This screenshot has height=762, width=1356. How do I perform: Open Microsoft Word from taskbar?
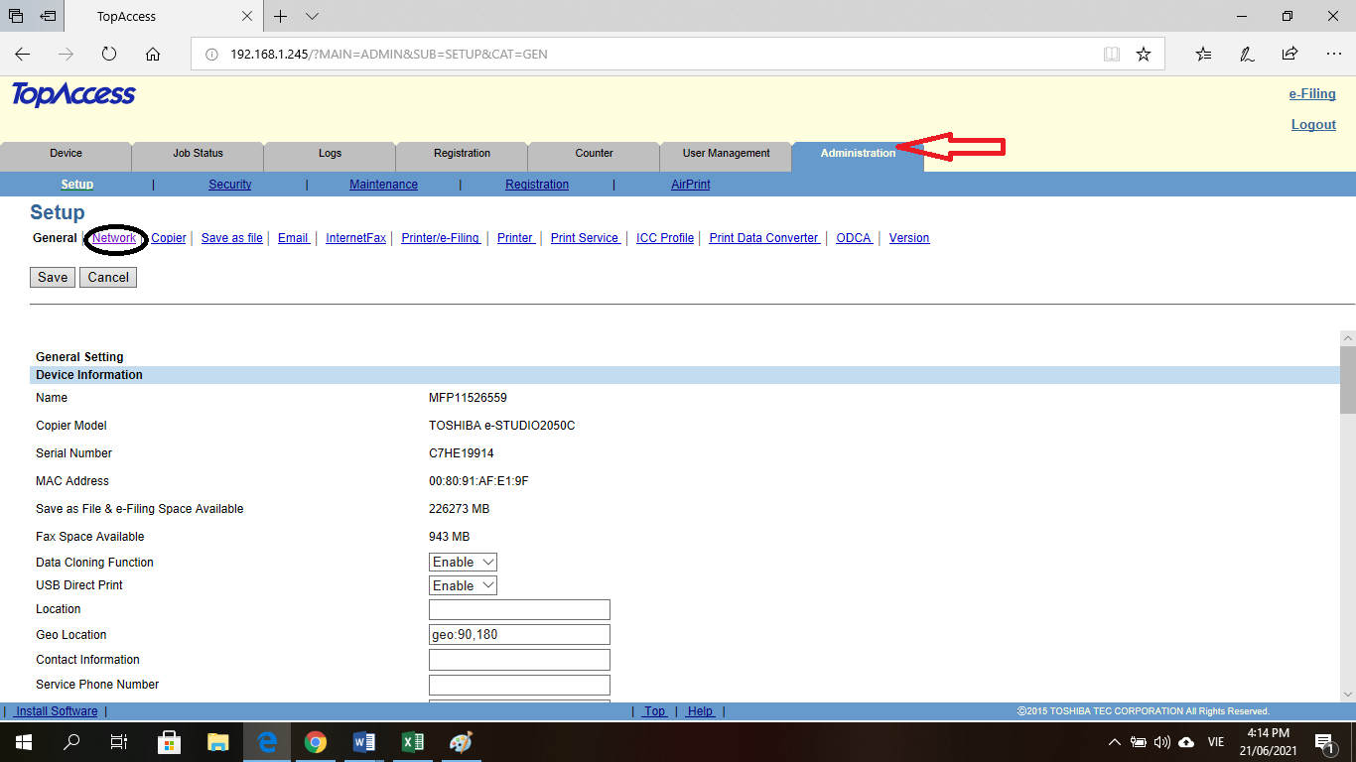tap(363, 741)
